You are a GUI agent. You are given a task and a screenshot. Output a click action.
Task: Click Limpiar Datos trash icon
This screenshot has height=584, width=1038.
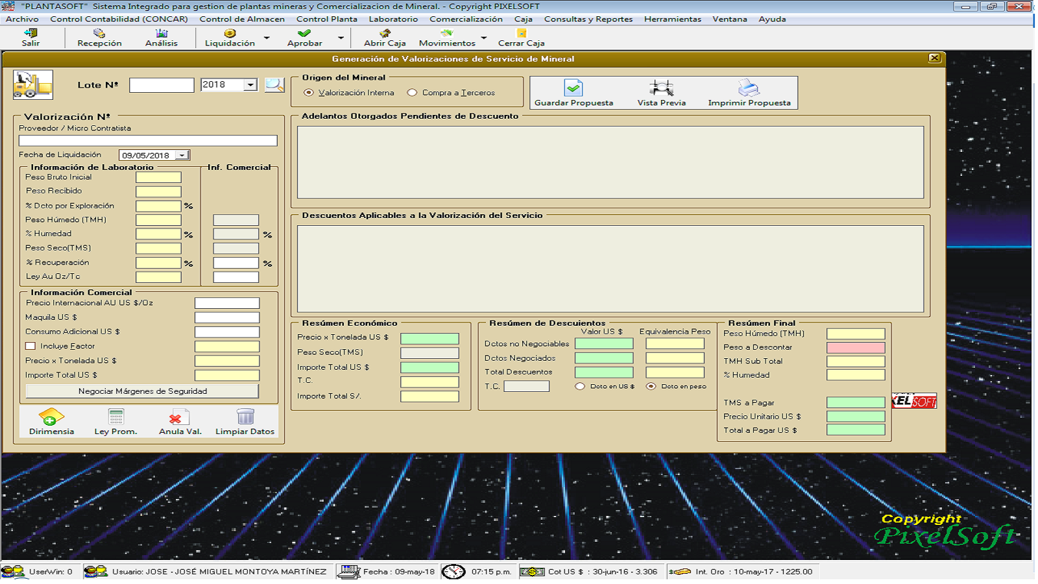[245, 417]
